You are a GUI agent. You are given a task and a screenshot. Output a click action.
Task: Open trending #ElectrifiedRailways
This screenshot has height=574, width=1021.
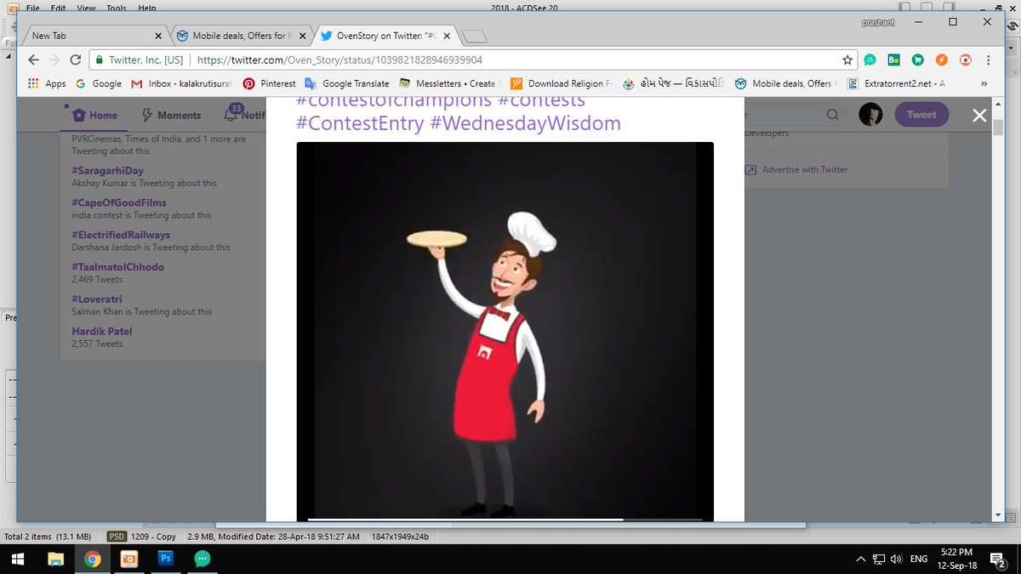[x=121, y=235]
